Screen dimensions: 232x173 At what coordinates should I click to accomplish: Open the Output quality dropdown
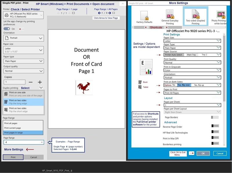tap(23, 71)
